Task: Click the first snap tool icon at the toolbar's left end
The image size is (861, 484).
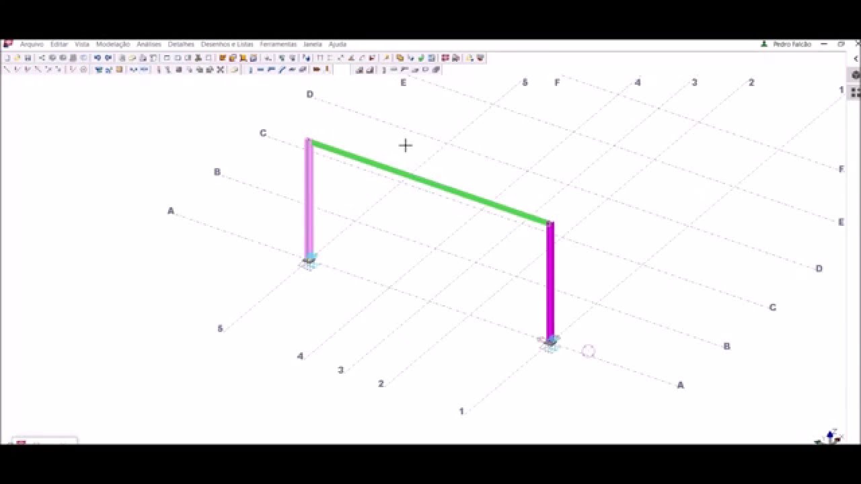Action: [x=7, y=69]
